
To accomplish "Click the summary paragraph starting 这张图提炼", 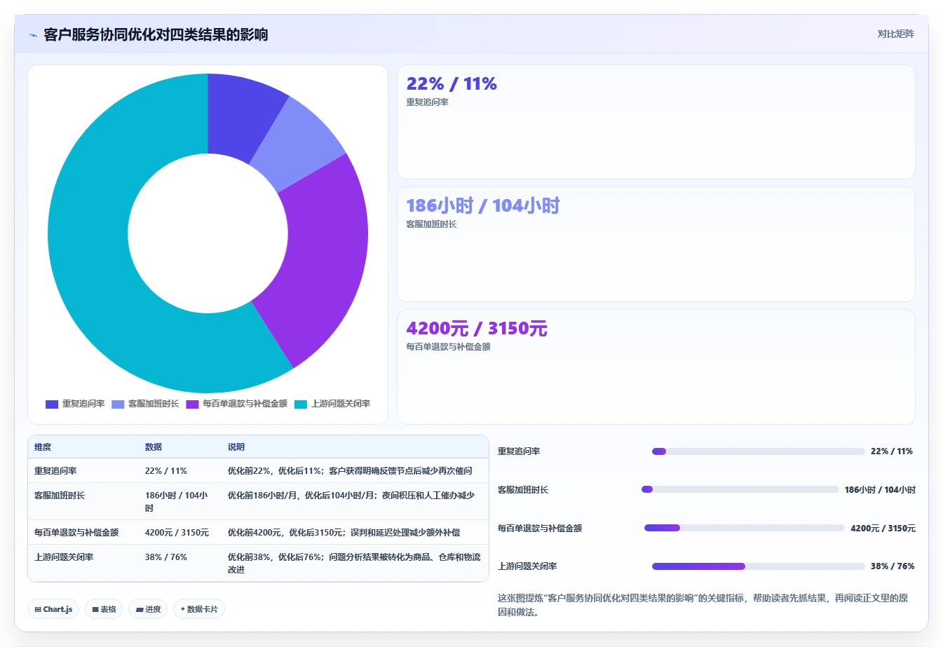I will 703,605.
